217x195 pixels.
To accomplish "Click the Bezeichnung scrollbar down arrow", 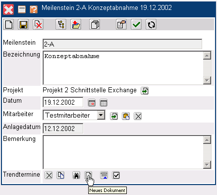I will [207, 80].
